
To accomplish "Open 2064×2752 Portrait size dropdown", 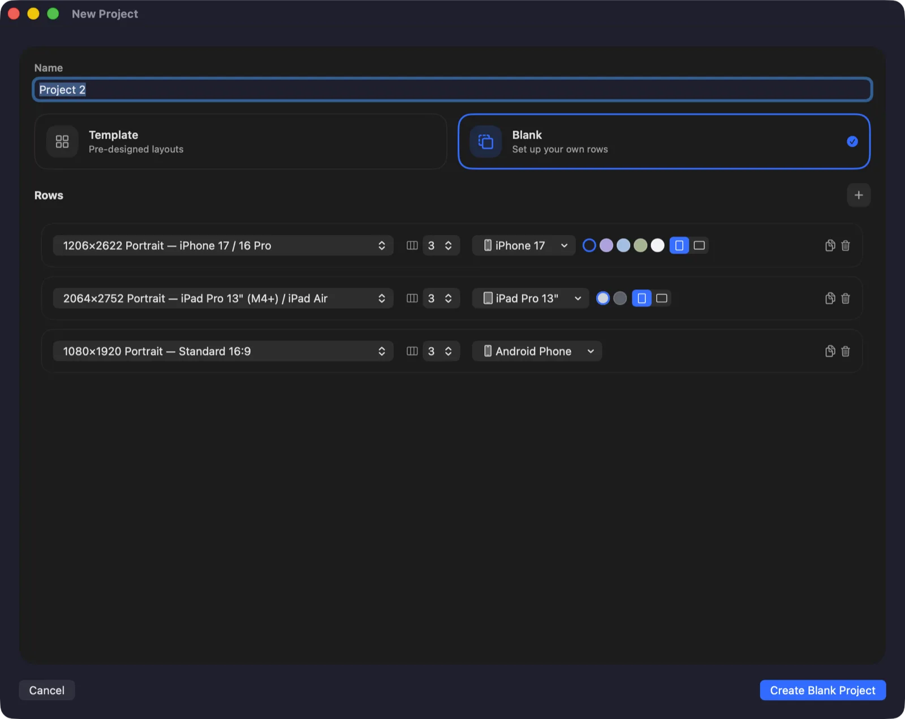I will pos(223,298).
